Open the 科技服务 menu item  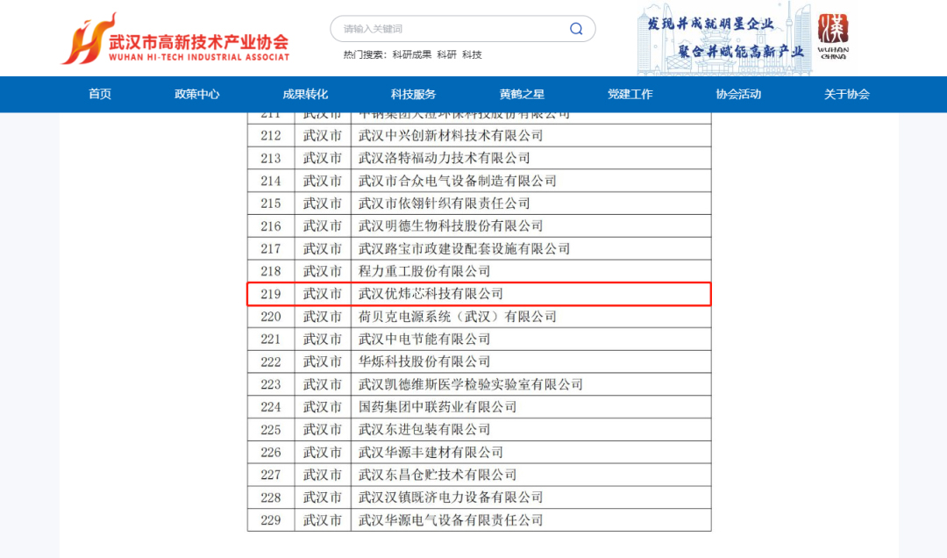[413, 94]
